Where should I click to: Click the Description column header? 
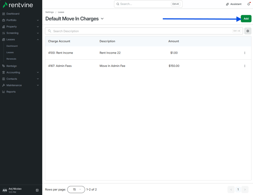click(107, 41)
